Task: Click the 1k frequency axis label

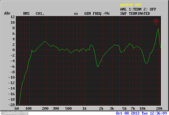Action: (x=84, y=108)
